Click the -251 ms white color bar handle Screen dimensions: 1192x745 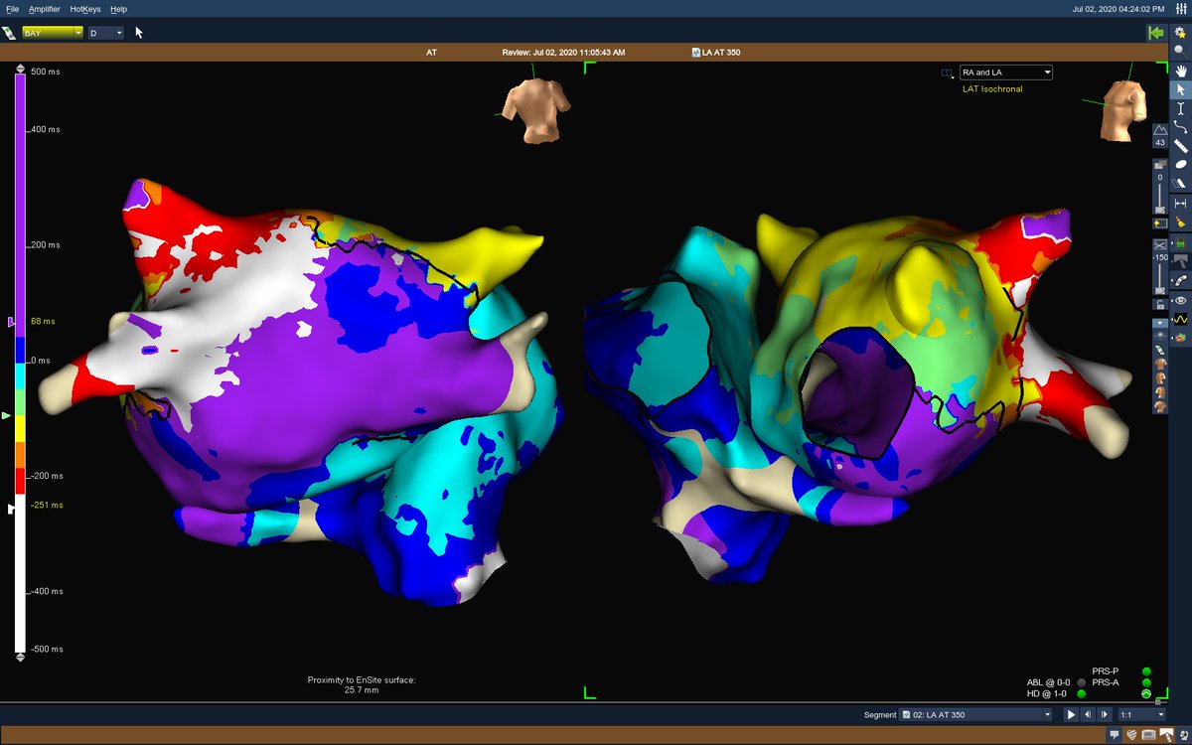pyautogui.click(x=12, y=508)
